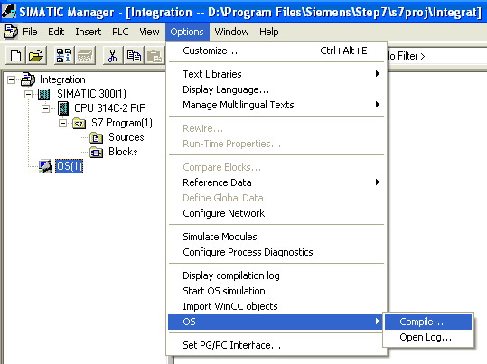Click the S7 Program(1) folder icon
The image size is (487, 364).
(x=79, y=124)
